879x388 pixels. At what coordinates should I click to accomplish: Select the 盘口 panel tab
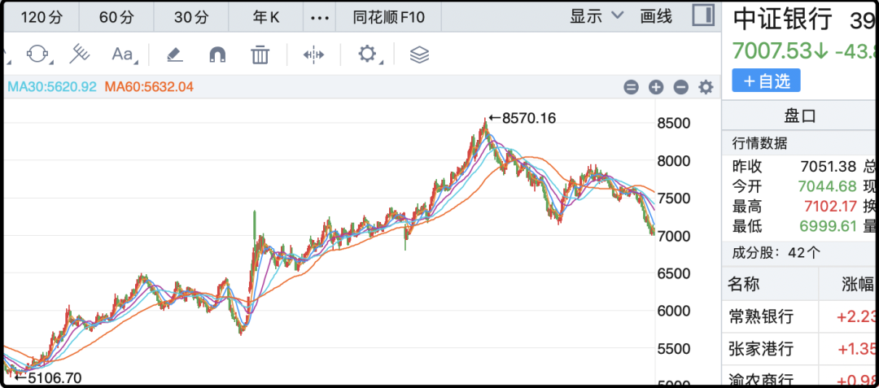[799, 116]
